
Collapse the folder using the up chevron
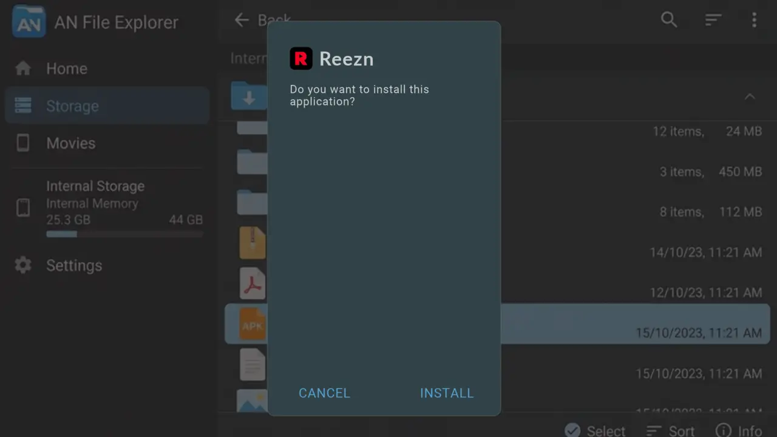[x=750, y=97]
